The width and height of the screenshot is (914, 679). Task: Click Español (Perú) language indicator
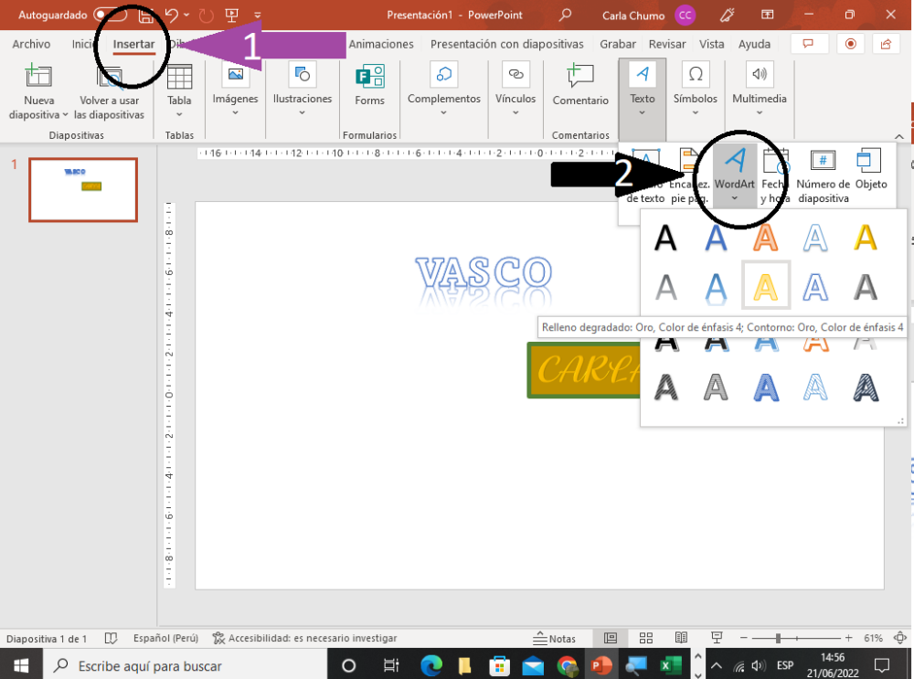coord(165,638)
